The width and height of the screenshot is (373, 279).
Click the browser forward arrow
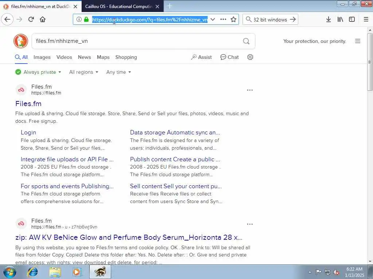pyautogui.click(x=19, y=19)
